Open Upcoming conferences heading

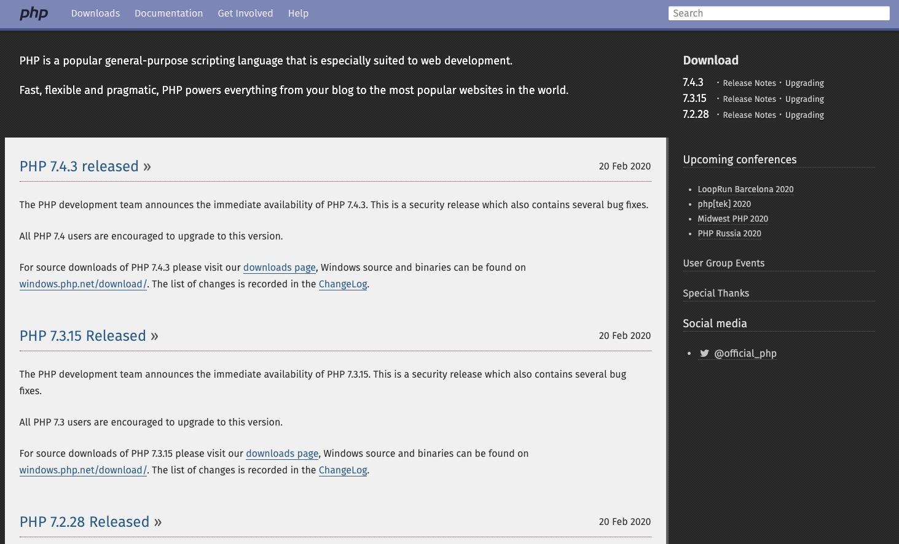coord(739,160)
